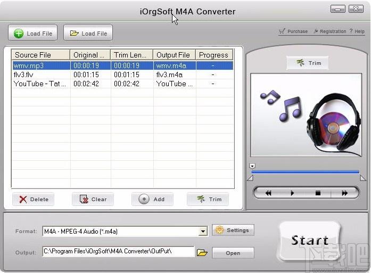
Task: Expand the Format dropdown arrow
Action: pyautogui.click(x=203, y=231)
